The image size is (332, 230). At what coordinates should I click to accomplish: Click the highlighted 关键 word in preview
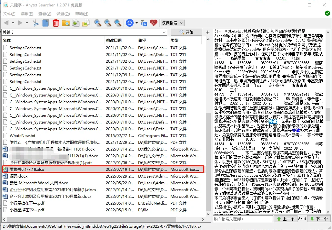(273, 121)
